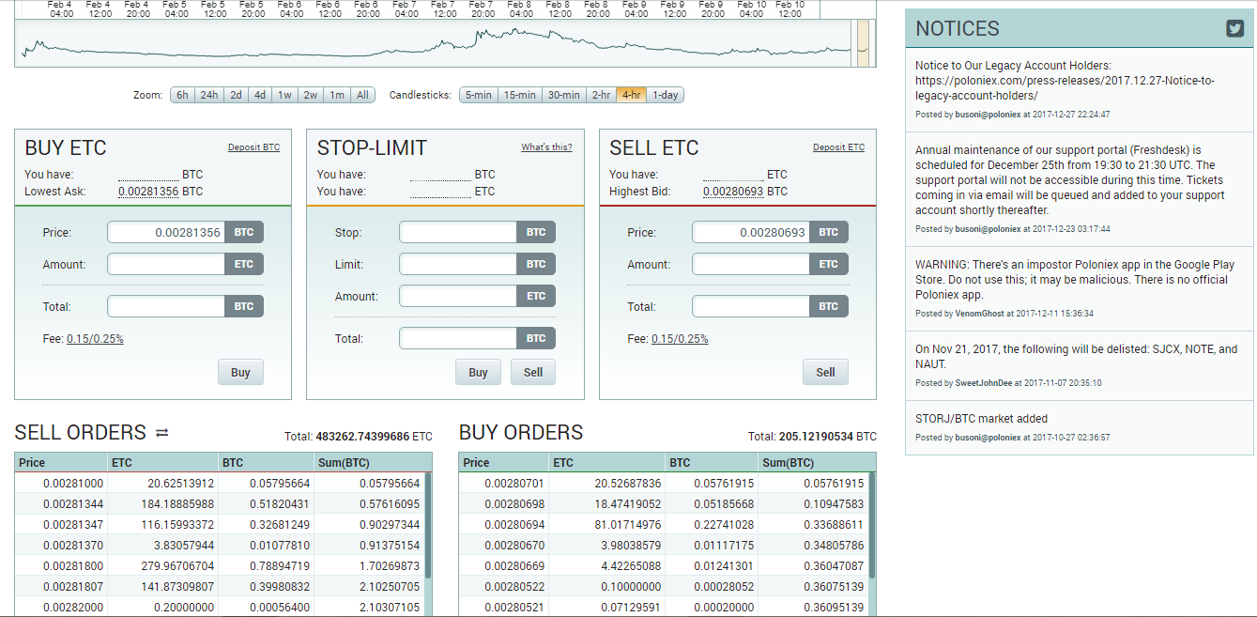Click Buy Orders table scrollbar
The image size is (1257, 617).
pos(871,525)
